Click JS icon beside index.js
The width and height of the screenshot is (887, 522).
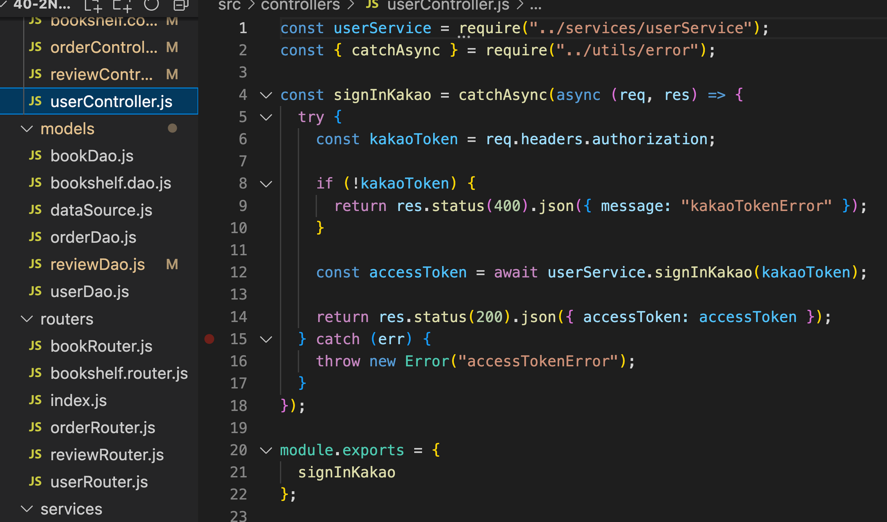[x=35, y=400]
